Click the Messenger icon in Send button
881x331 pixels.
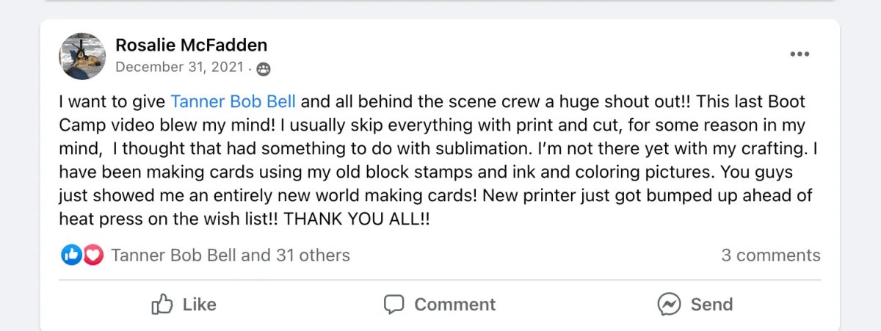668,304
